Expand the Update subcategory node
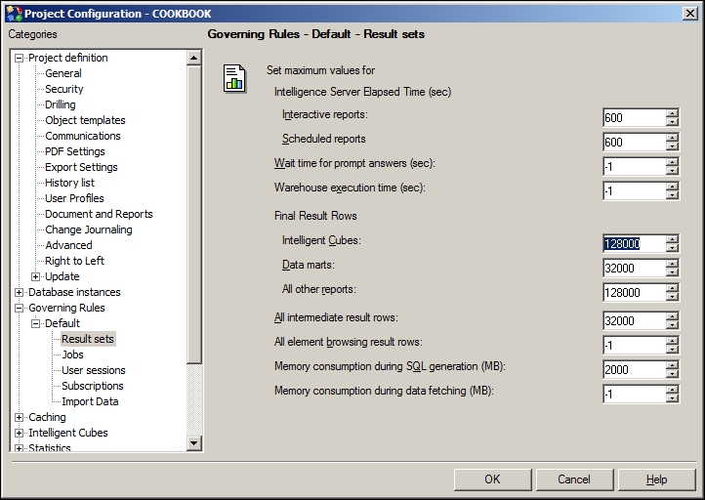Viewport: 705px width, 500px height. [35, 276]
